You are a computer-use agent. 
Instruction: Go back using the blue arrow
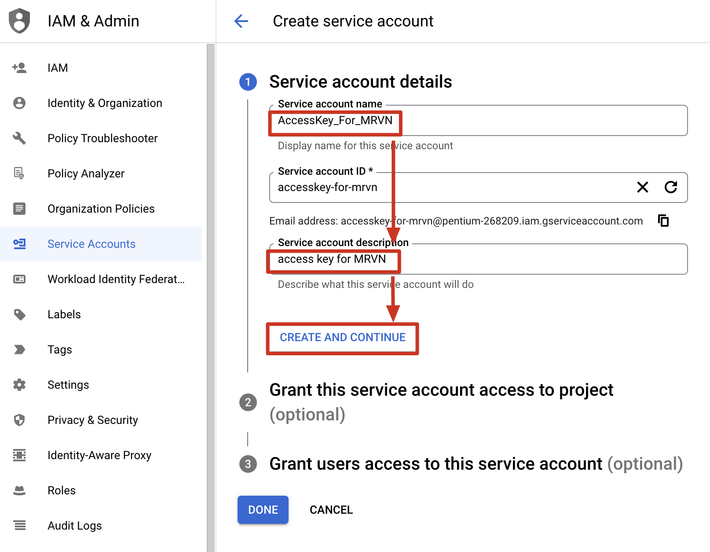click(x=241, y=21)
